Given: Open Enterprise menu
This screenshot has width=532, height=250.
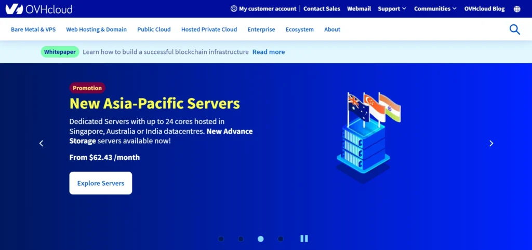Looking at the screenshot, I should [x=261, y=30].
